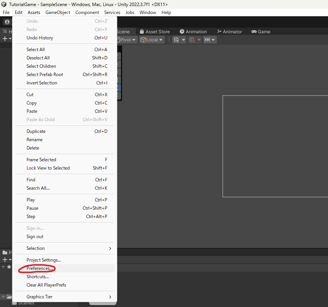The height and width of the screenshot is (307, 328).
Task: Choose Invert Selection menu item
Action: pos(64,83)
